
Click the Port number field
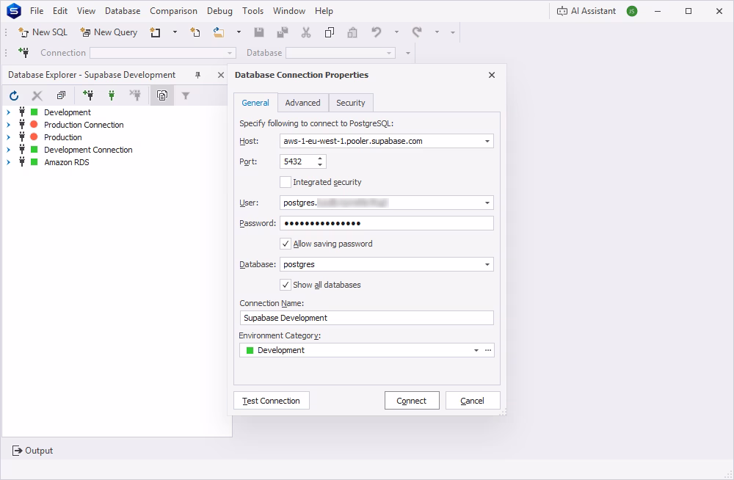coord(298,161)
